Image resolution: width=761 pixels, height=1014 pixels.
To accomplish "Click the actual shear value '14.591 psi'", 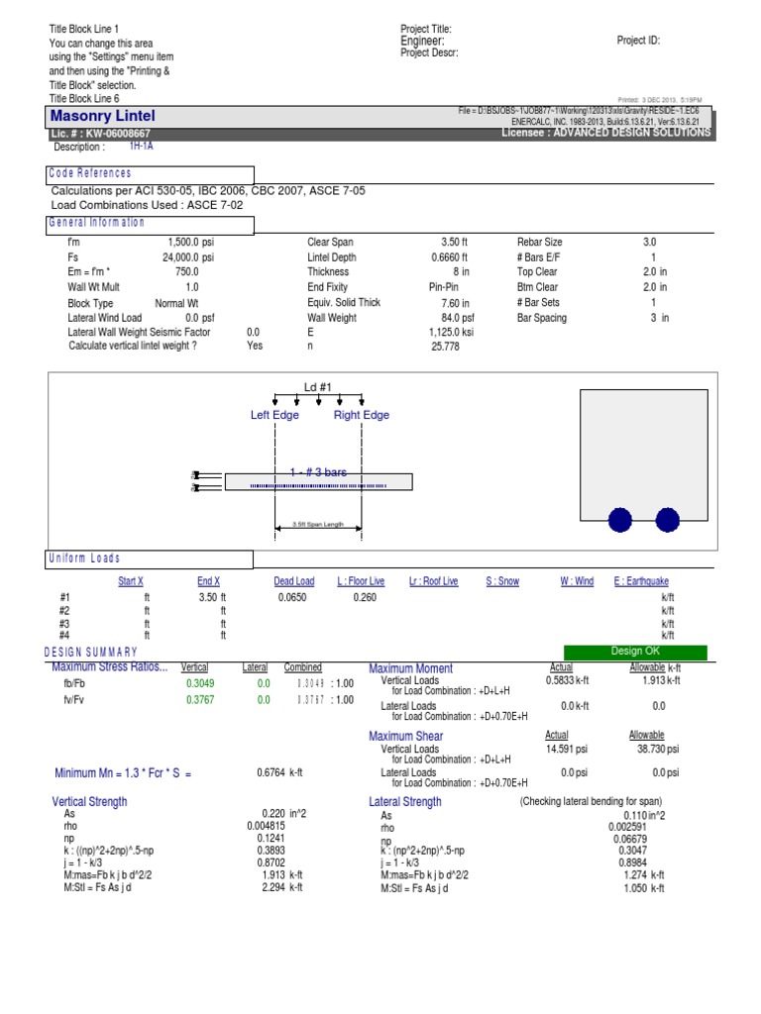I will click(x=566, y=750).
